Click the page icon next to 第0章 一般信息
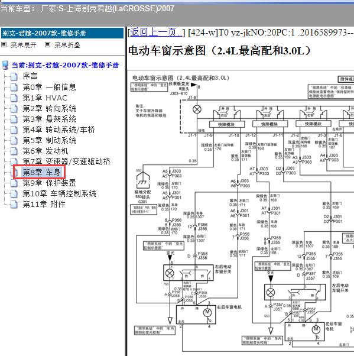 [14, 87]
